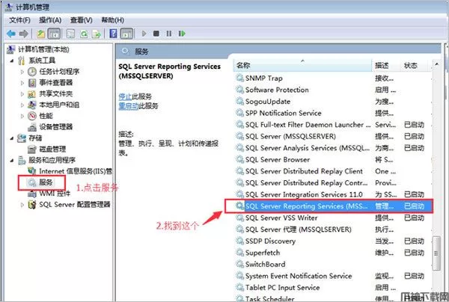449x302 pixels.
Task: Click the Pause service button
Action: [169, 34]
